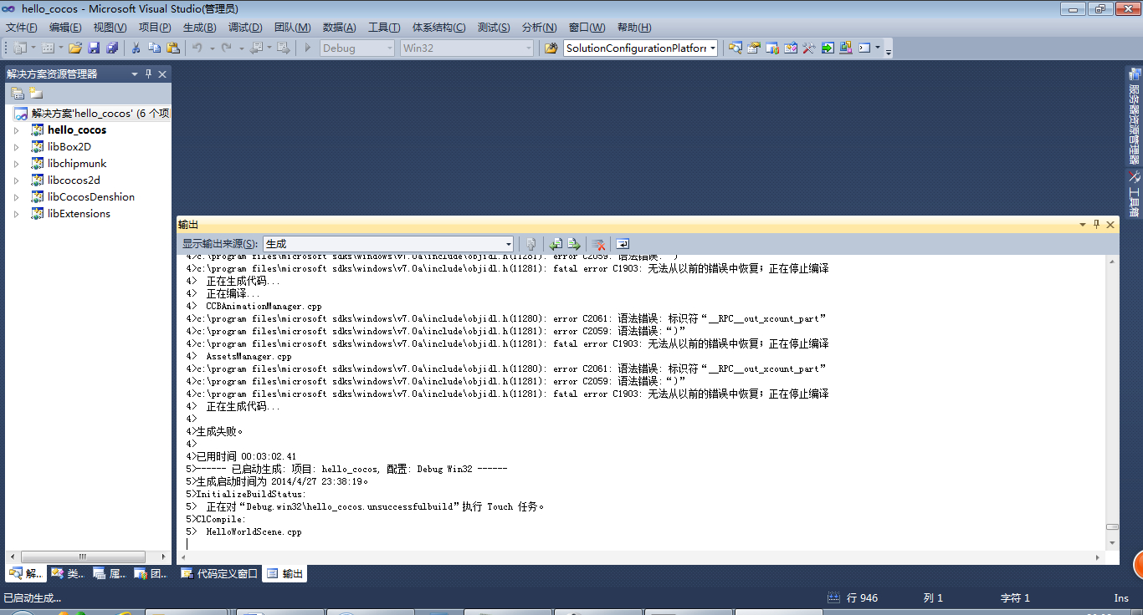Open the Command Window toolbar icon

(864, 48)
